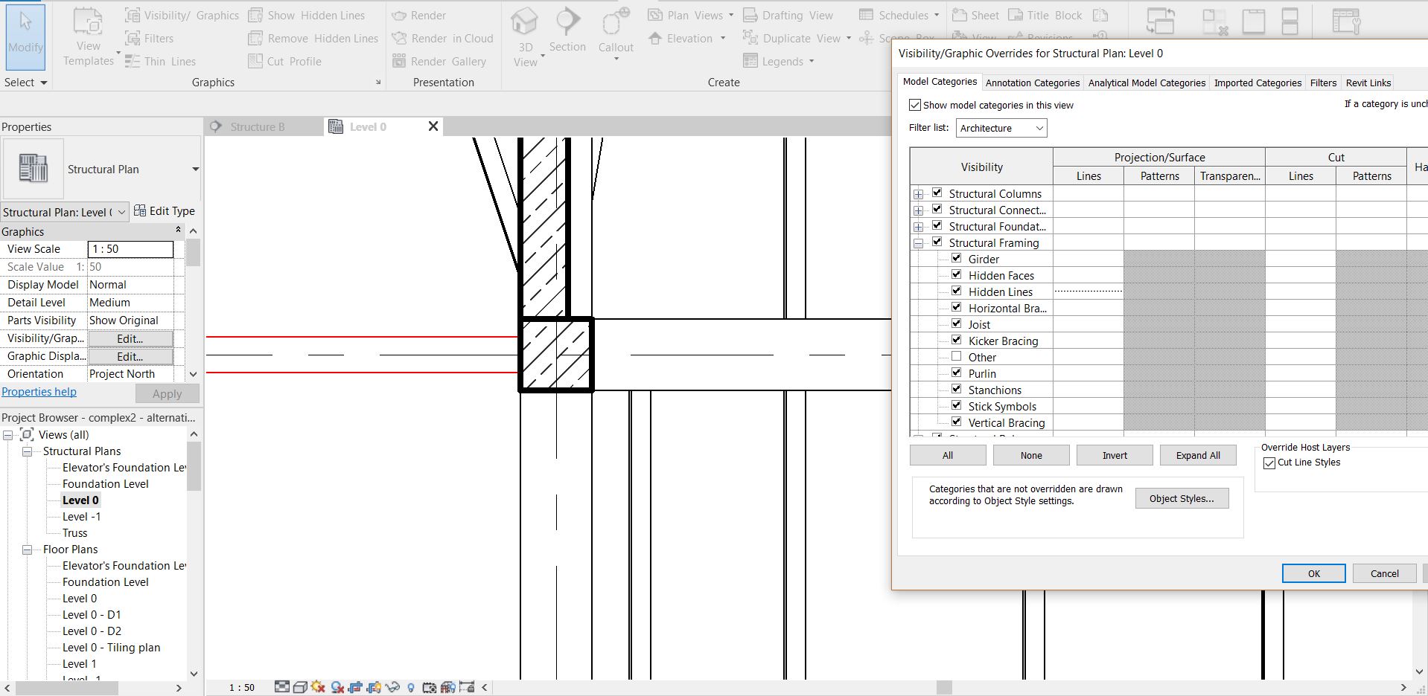Toggle Sun Path off in view controls

pos(319,687)
